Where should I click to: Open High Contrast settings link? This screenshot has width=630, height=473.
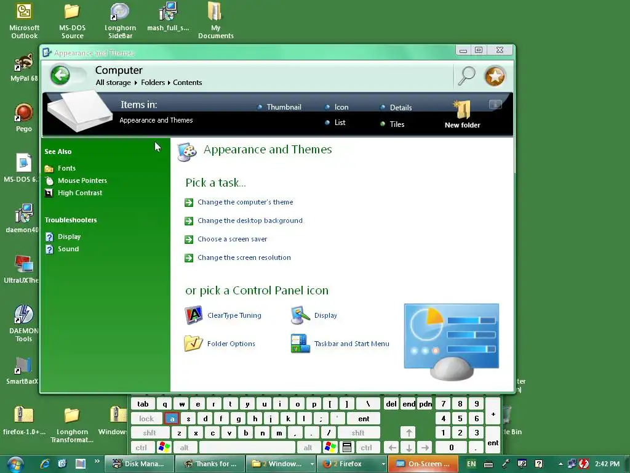(74, 193)
